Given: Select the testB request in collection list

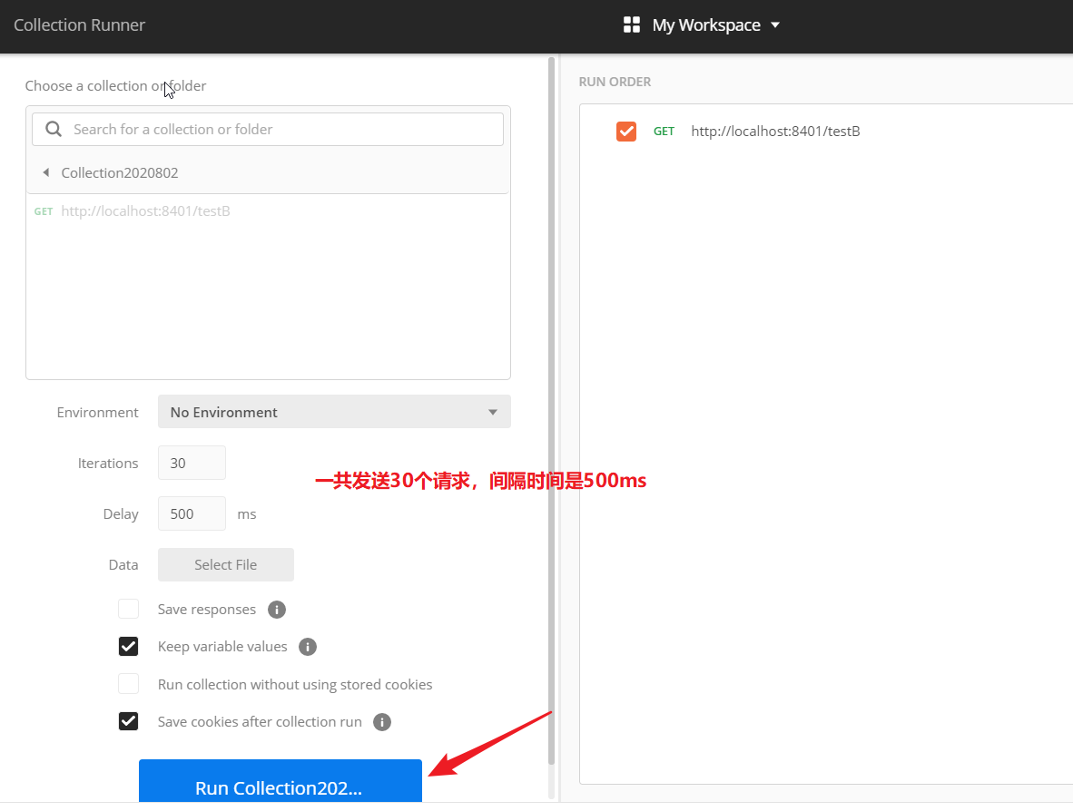Looking at the screenshot, I should pos(268,211).
